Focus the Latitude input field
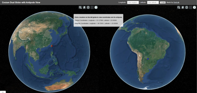The width and height of the screenshot is (197, 93). click(x=153, y=3)
